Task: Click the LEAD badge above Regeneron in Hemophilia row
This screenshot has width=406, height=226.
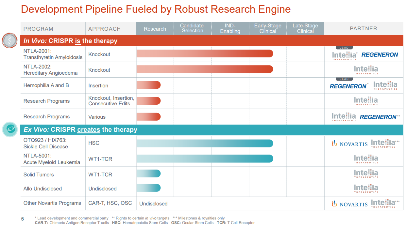Action: click(344, 79)
